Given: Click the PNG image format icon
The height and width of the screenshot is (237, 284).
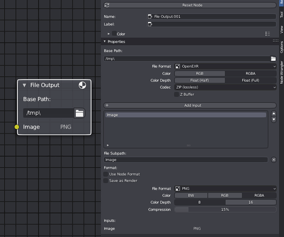Looking at the screenshot, I should [177, 189].
